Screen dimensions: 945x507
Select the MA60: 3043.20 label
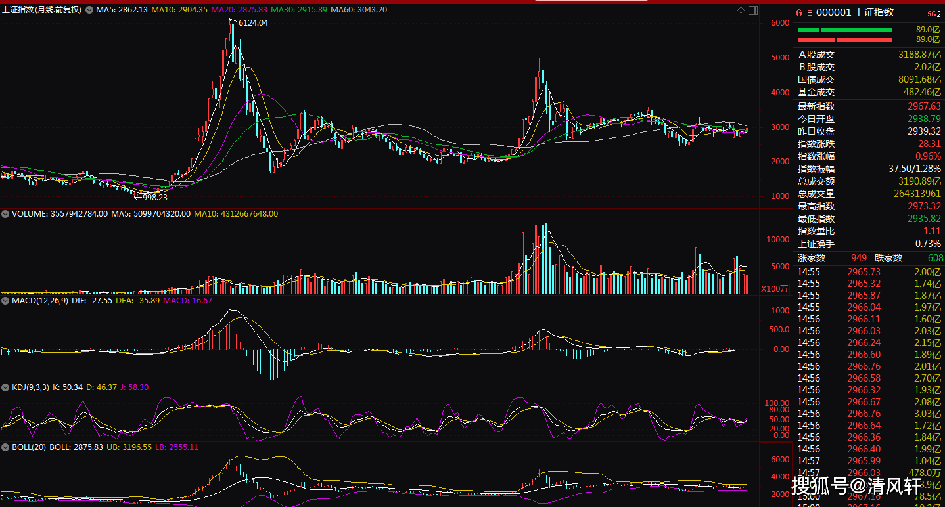pyautogui.click(x=359, y=10)
